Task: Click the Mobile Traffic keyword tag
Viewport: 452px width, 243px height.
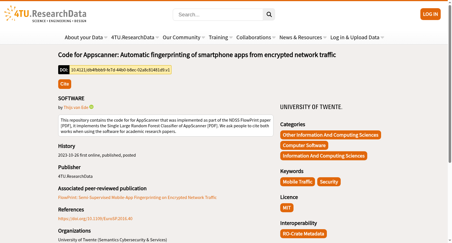Action: 297,182
